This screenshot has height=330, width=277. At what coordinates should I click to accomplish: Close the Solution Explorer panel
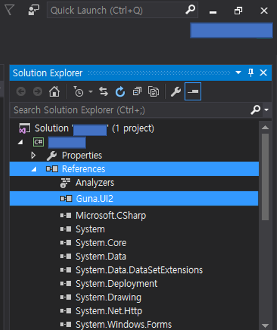[x=263, y=72]
